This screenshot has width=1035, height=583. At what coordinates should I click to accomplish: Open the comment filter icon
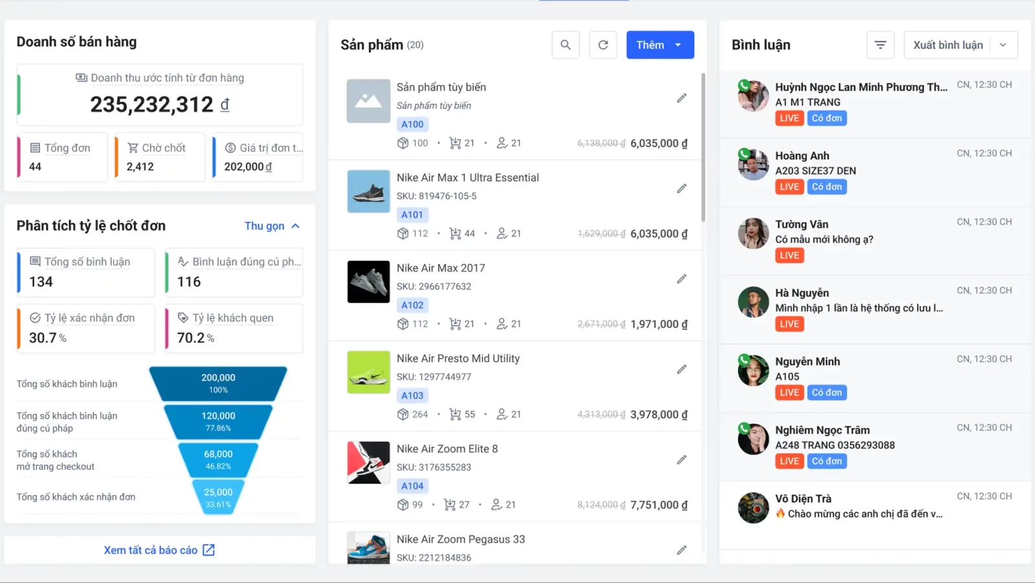tap(880, 45)
